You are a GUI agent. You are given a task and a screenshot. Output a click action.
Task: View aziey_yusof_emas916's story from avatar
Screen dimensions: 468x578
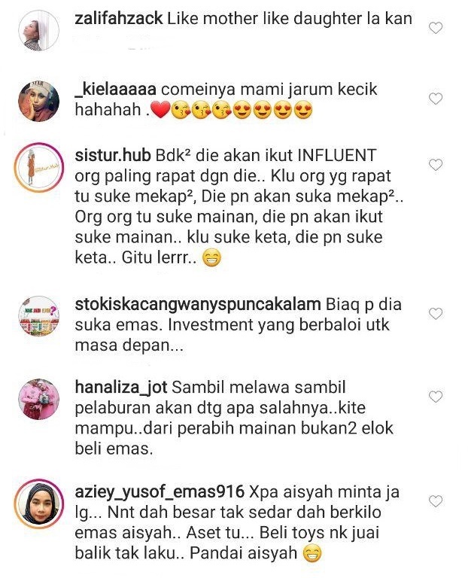38,504
